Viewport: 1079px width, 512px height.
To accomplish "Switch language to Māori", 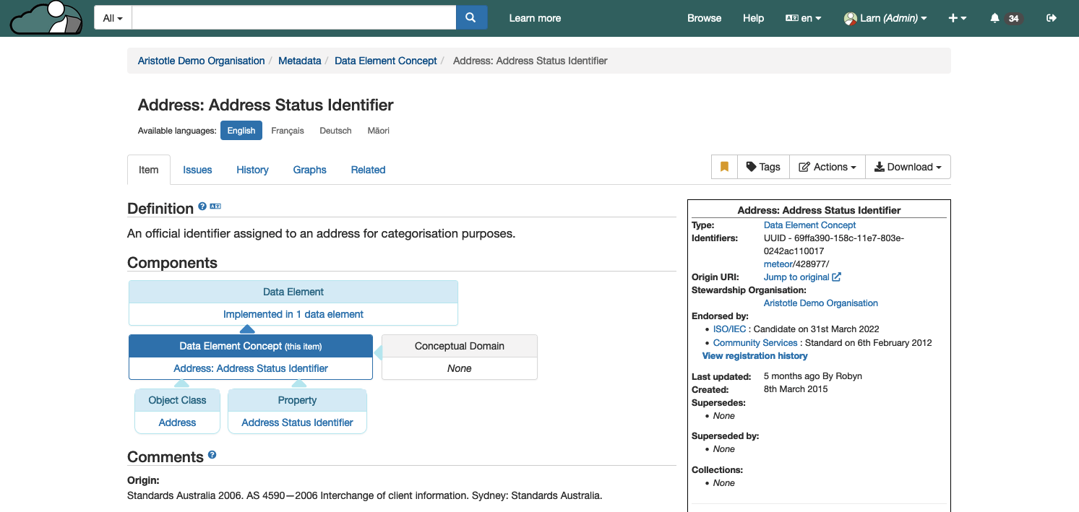I will point(378,131).
